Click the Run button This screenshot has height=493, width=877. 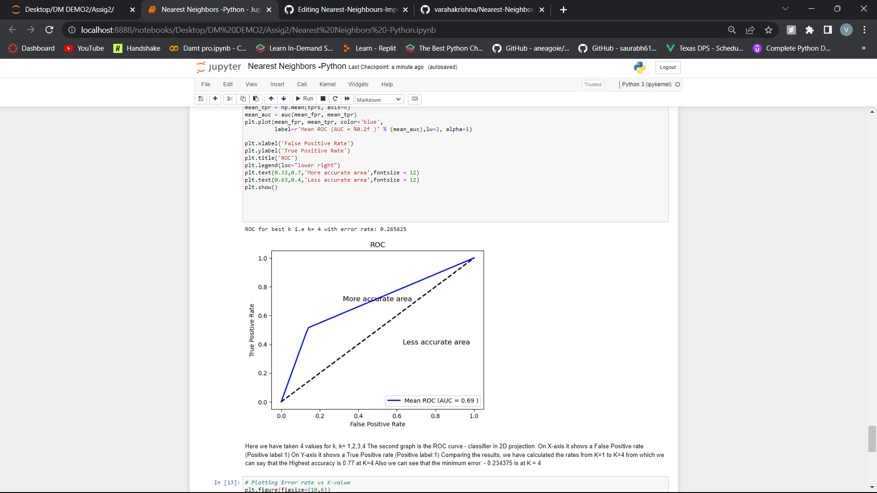[x=305, y=99]
